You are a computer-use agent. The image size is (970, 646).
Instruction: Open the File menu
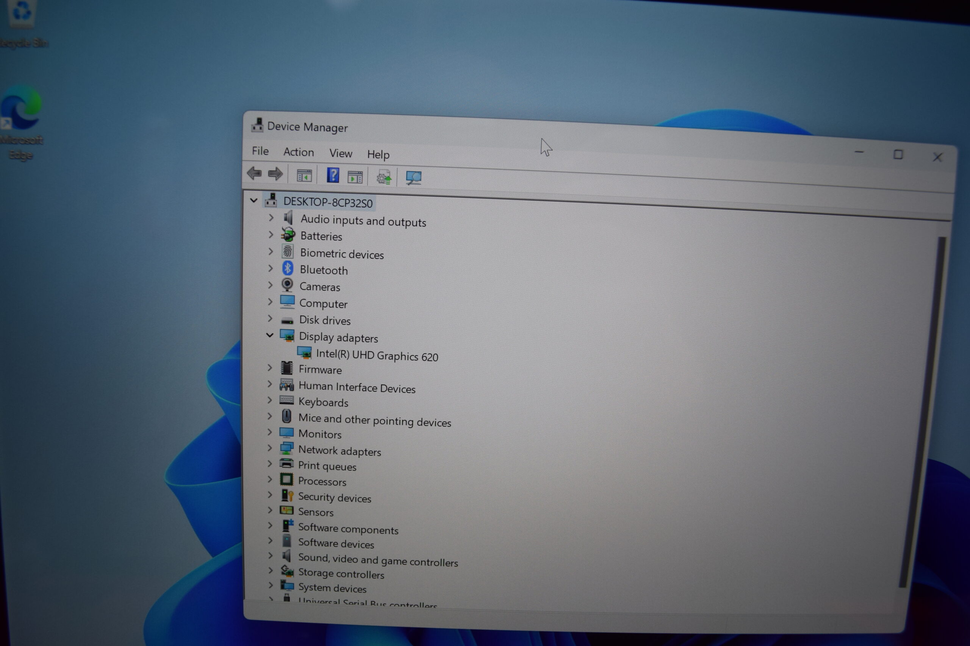(260, 151)
